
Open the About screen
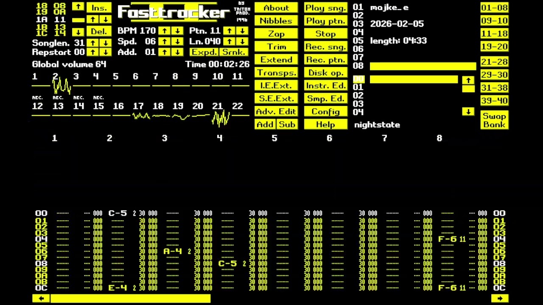[276, 8]
